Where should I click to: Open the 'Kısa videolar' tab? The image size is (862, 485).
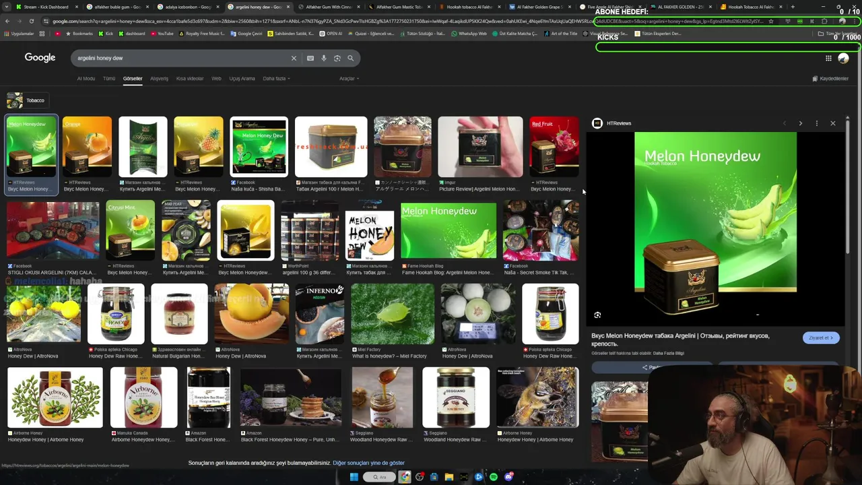(190, 78)
